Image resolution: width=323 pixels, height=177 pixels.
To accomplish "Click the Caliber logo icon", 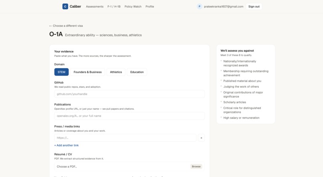I will click(65, 6).
